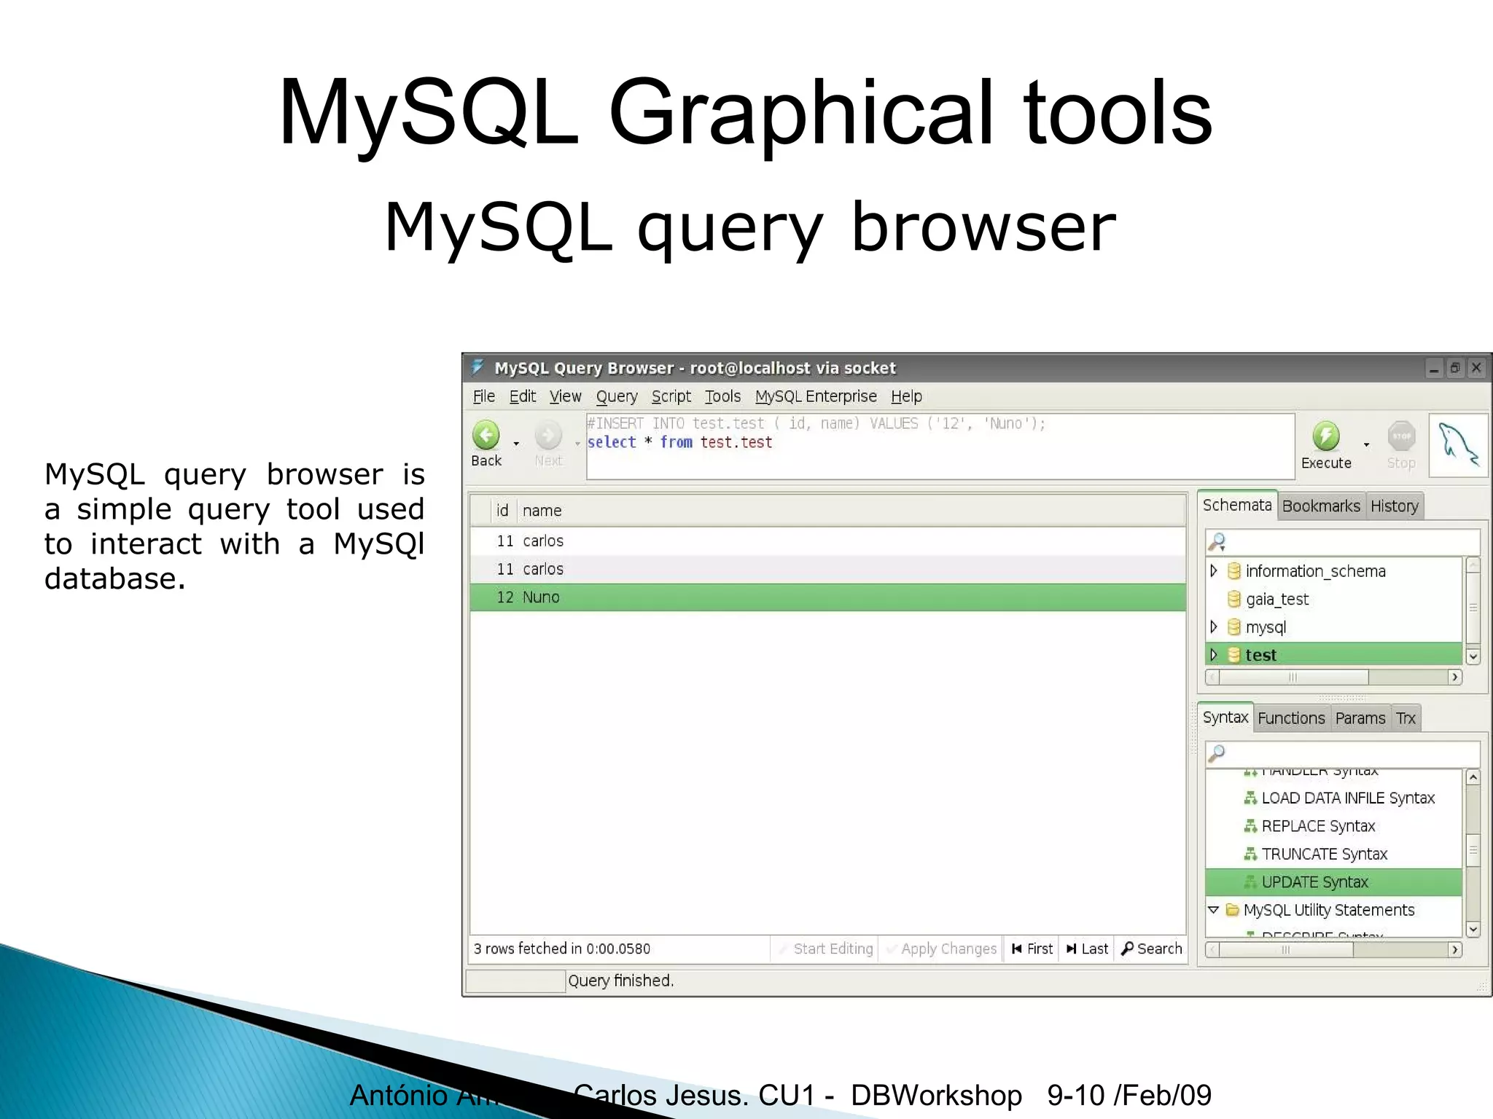The height and width of the screenshot is (1119, 1493).
Task: Jump to the First row button
Action: pyautogui.click(x=1032, y=949)
